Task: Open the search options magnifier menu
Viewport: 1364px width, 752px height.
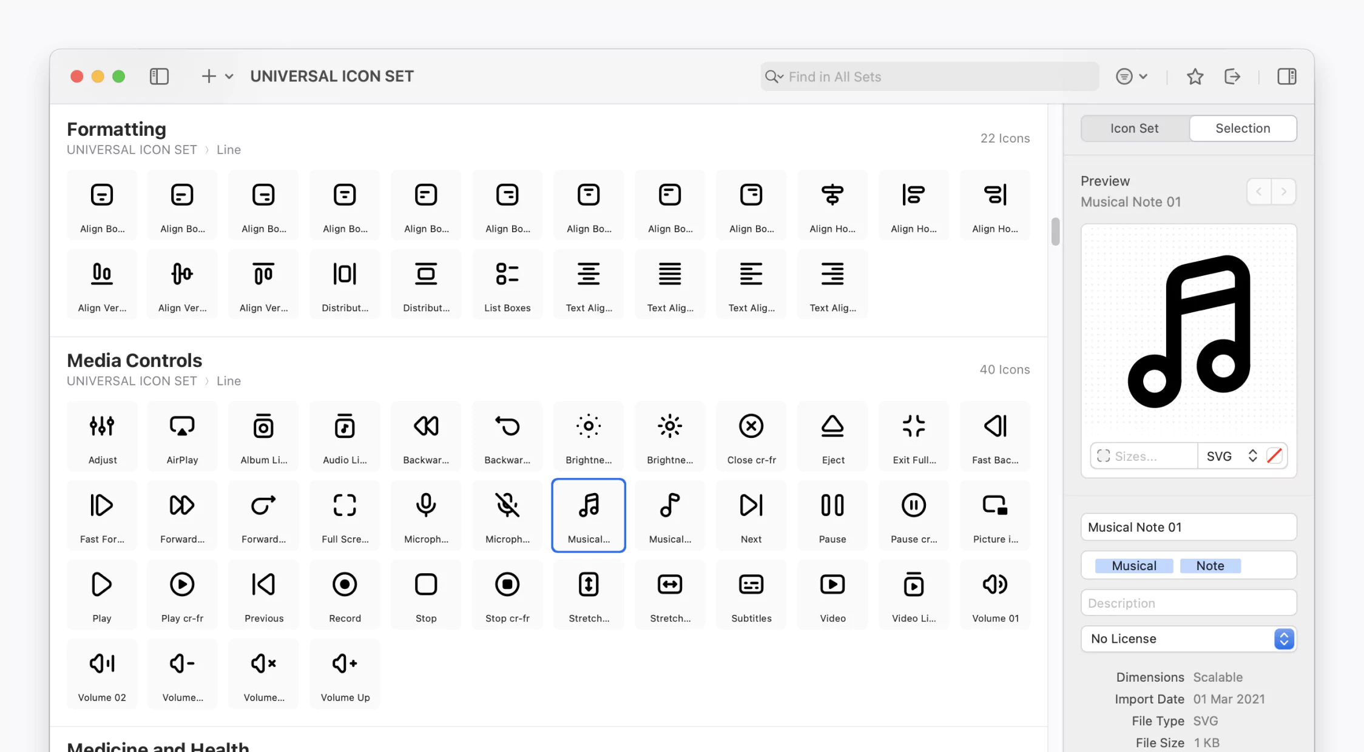Action: [x=774, y=76]
